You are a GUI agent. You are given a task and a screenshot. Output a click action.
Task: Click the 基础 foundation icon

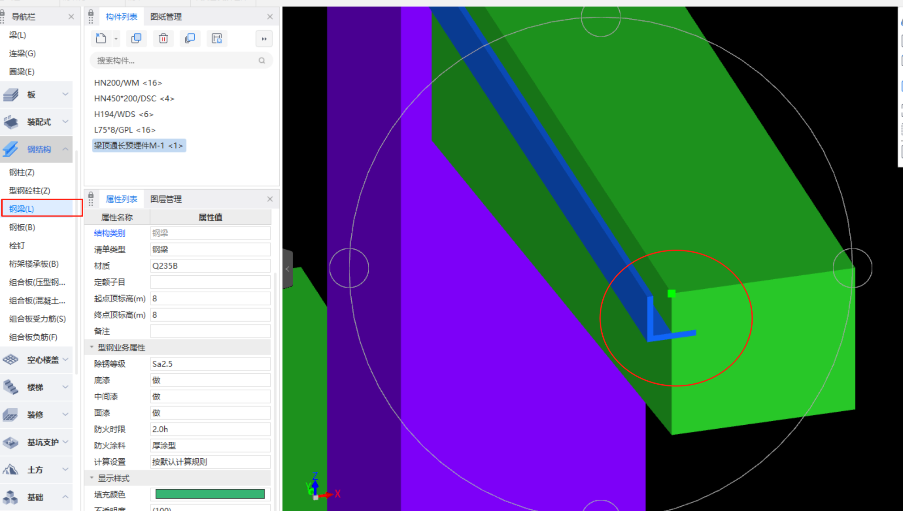pos(11,497)
